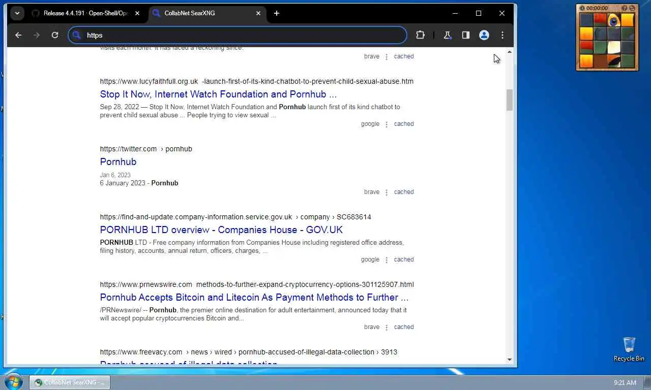This screenshot has width=651, height=390.
Task: Click the white tile in the puzzle gadget
Action: coord(614,47)
